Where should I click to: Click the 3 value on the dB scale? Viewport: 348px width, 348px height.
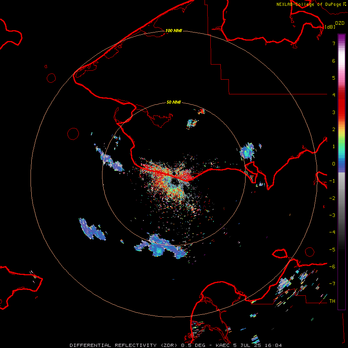click(x=334, y=112)
